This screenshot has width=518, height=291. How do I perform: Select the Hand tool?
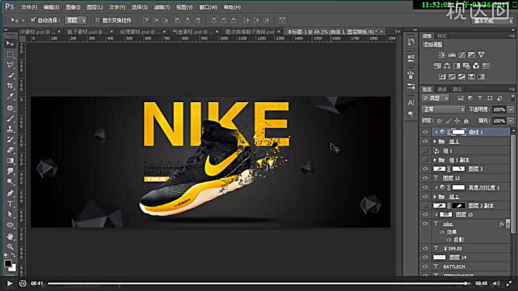tap(10, 236)
